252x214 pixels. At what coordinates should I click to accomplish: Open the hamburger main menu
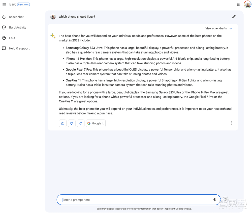point(4,4)
